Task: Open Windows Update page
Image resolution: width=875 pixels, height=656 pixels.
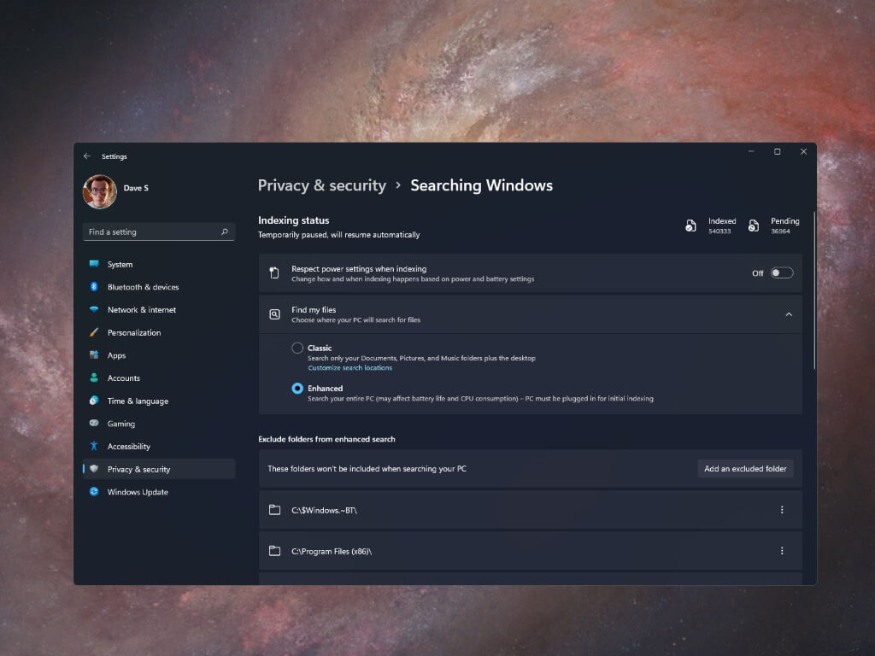Action: pyautogui.click(x=158, y=492)
